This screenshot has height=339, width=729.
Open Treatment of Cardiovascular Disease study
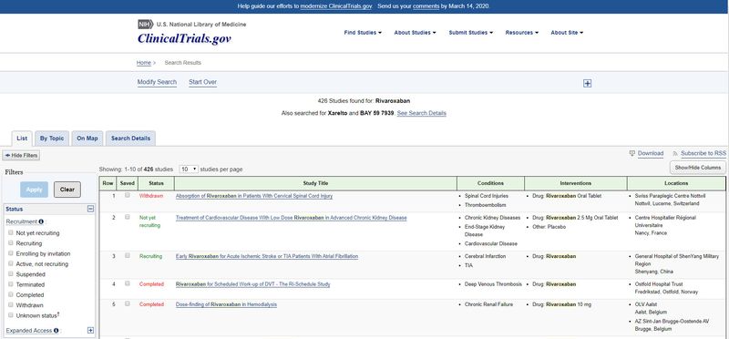tap(291, 218)
